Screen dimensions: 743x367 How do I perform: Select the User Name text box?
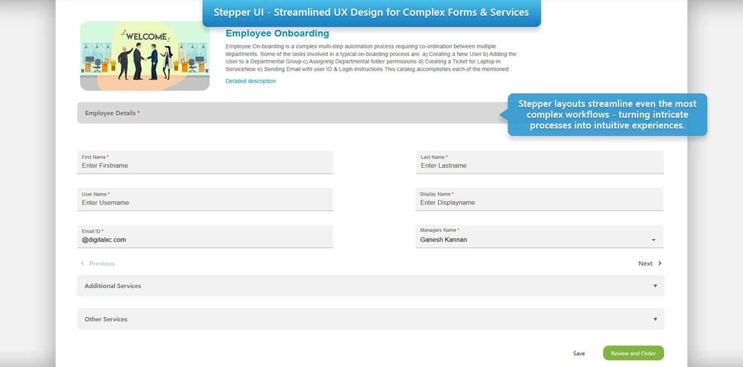pos(205,203)
